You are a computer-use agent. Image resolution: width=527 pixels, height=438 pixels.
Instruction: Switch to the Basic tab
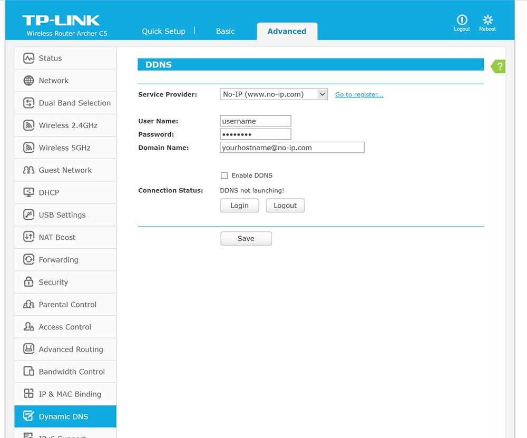pyautogui.click(x=225, y=31)
